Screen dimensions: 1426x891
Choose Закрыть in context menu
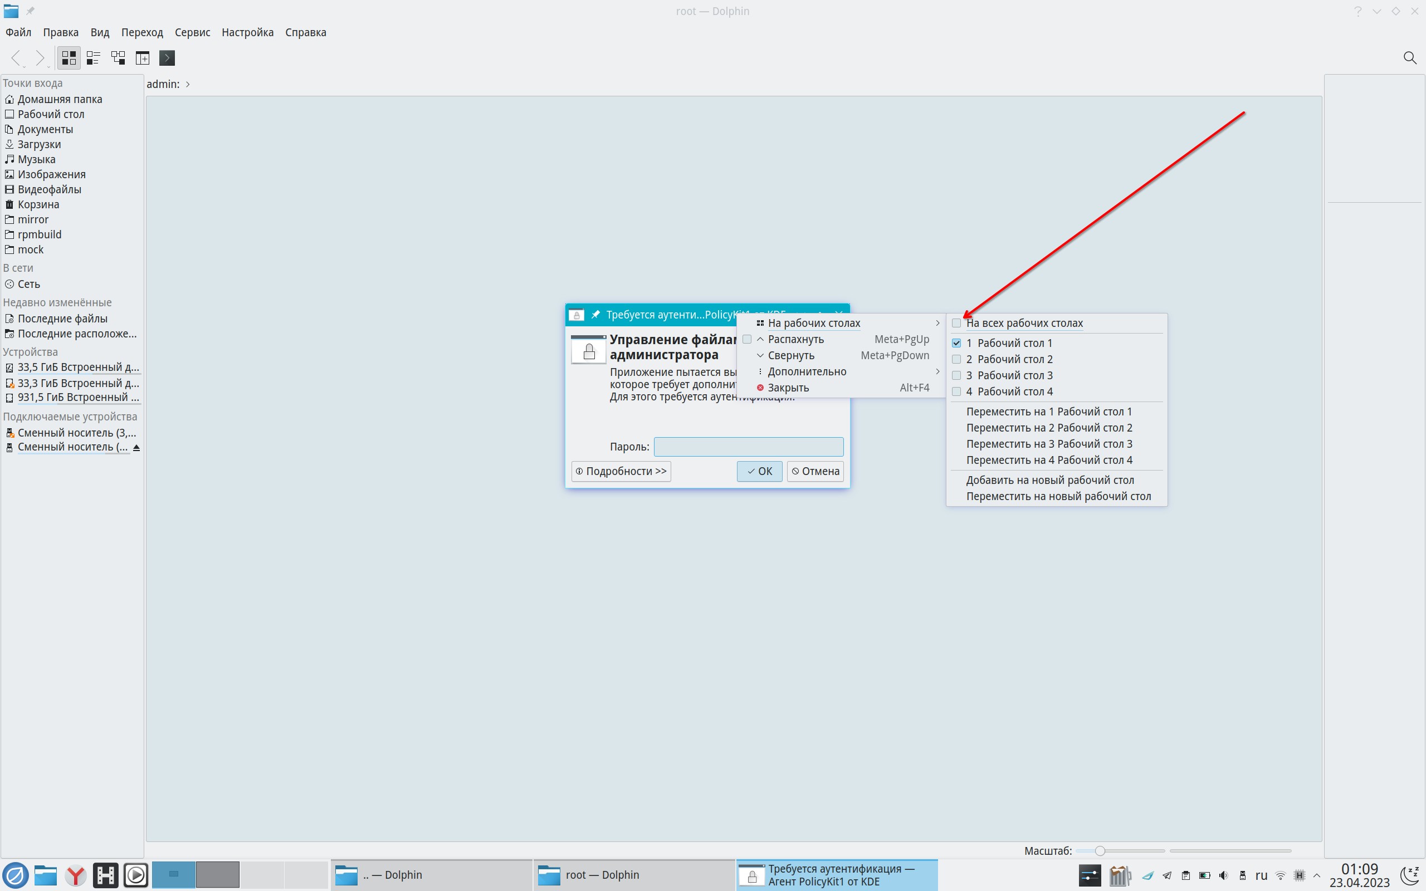[788, 388]
